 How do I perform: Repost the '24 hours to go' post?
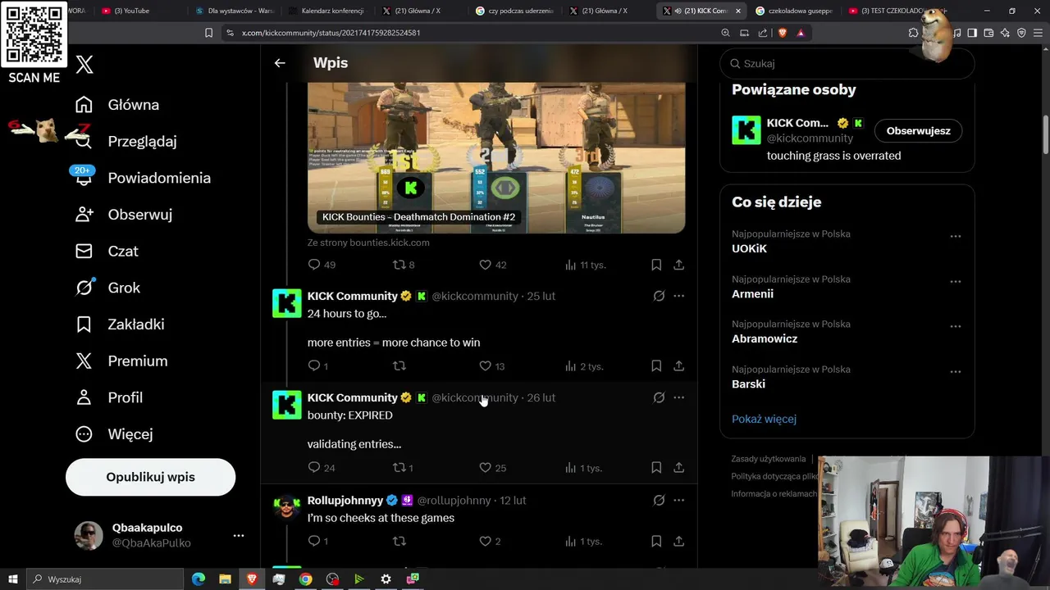[x=399, y=366]
